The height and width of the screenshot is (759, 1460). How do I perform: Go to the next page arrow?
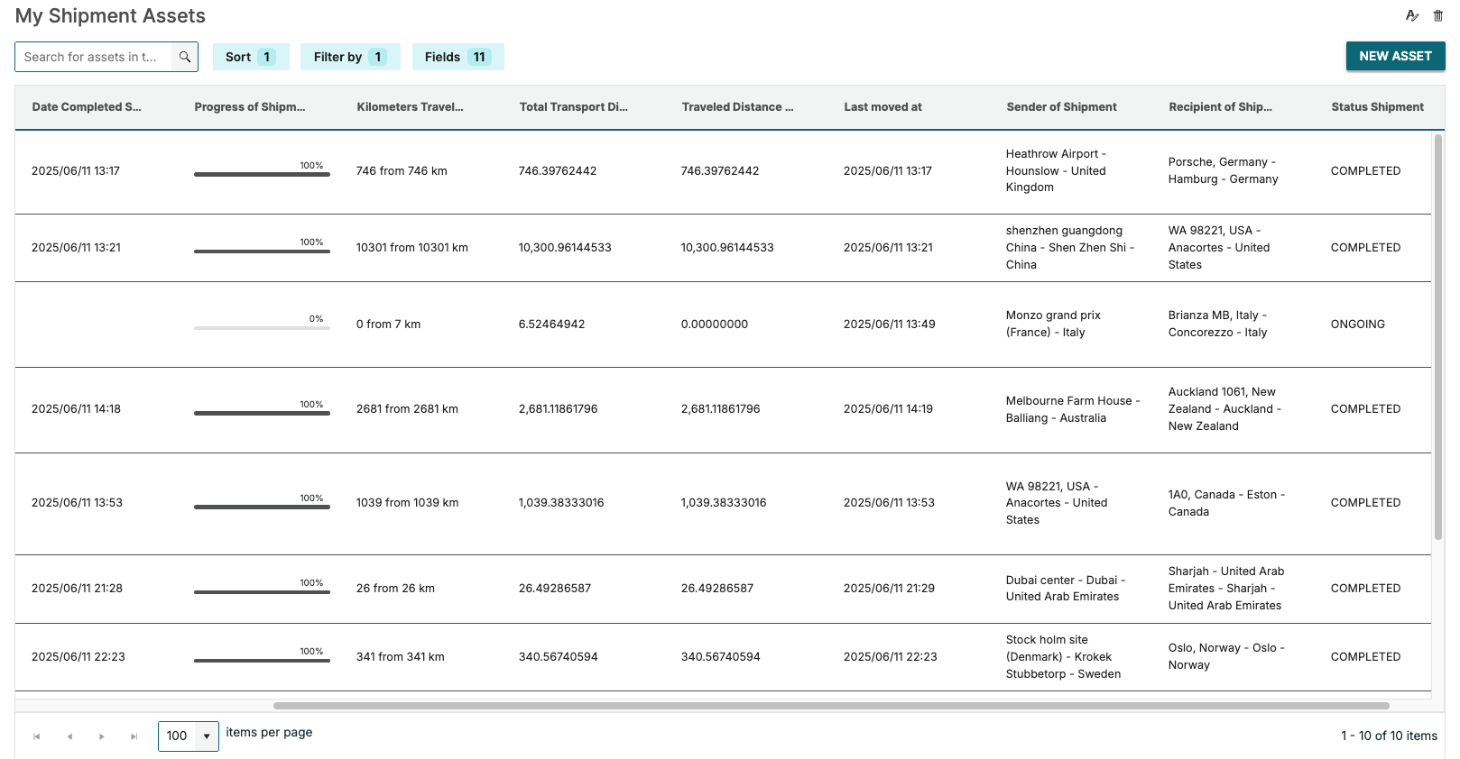(102, 736)
